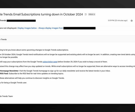This screenshot has width=135, height=112.
Task: Click the '5:09 PM (23 minutes ago)' timestamp
Action: [x=118, y=21]
